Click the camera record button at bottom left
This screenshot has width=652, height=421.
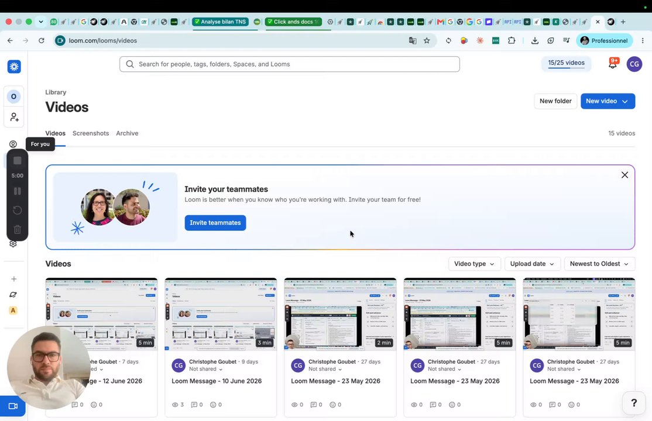click(13, 406)
